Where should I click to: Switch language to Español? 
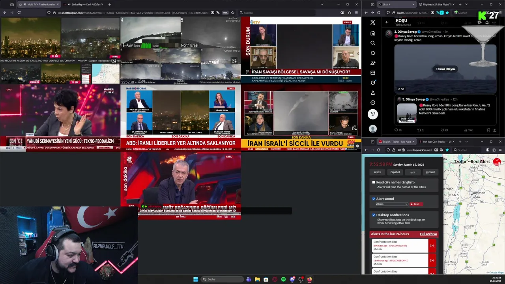pyautogui.click(x=395, y=172)
